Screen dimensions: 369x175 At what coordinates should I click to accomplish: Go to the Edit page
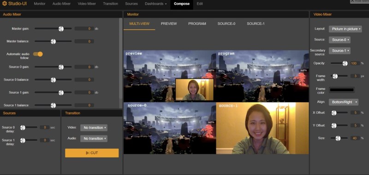click(200, 4)
